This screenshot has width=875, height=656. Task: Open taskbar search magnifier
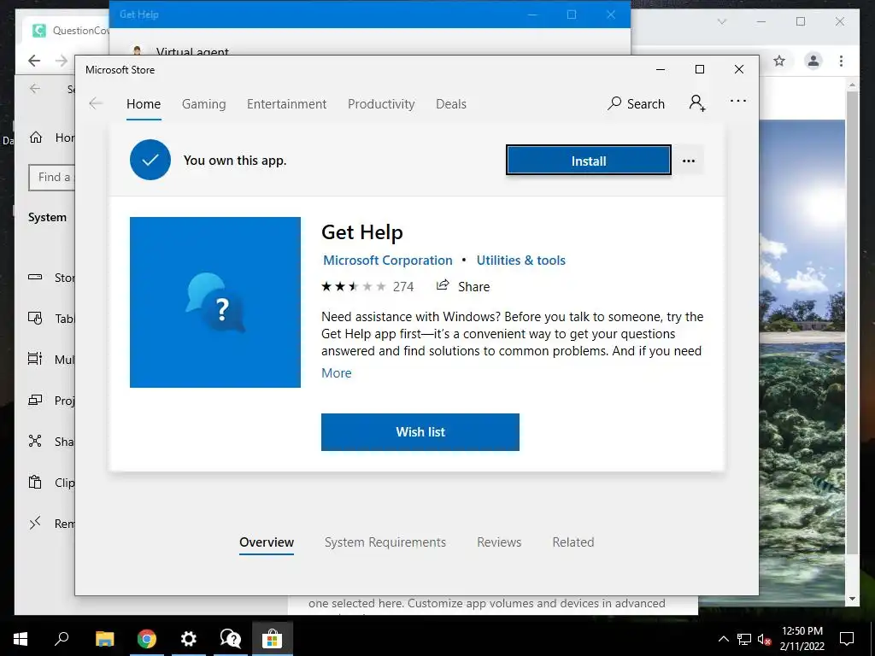point(62,639)
